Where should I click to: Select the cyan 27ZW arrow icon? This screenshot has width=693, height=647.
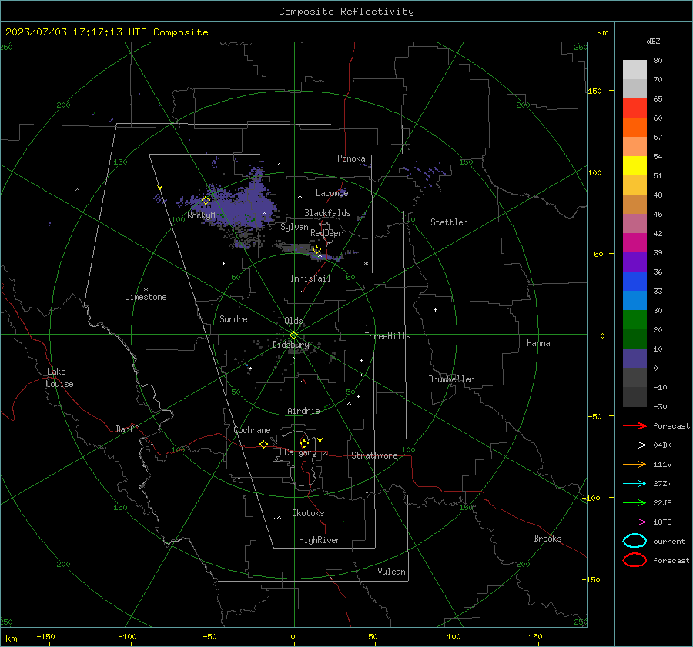pos(634,484)
